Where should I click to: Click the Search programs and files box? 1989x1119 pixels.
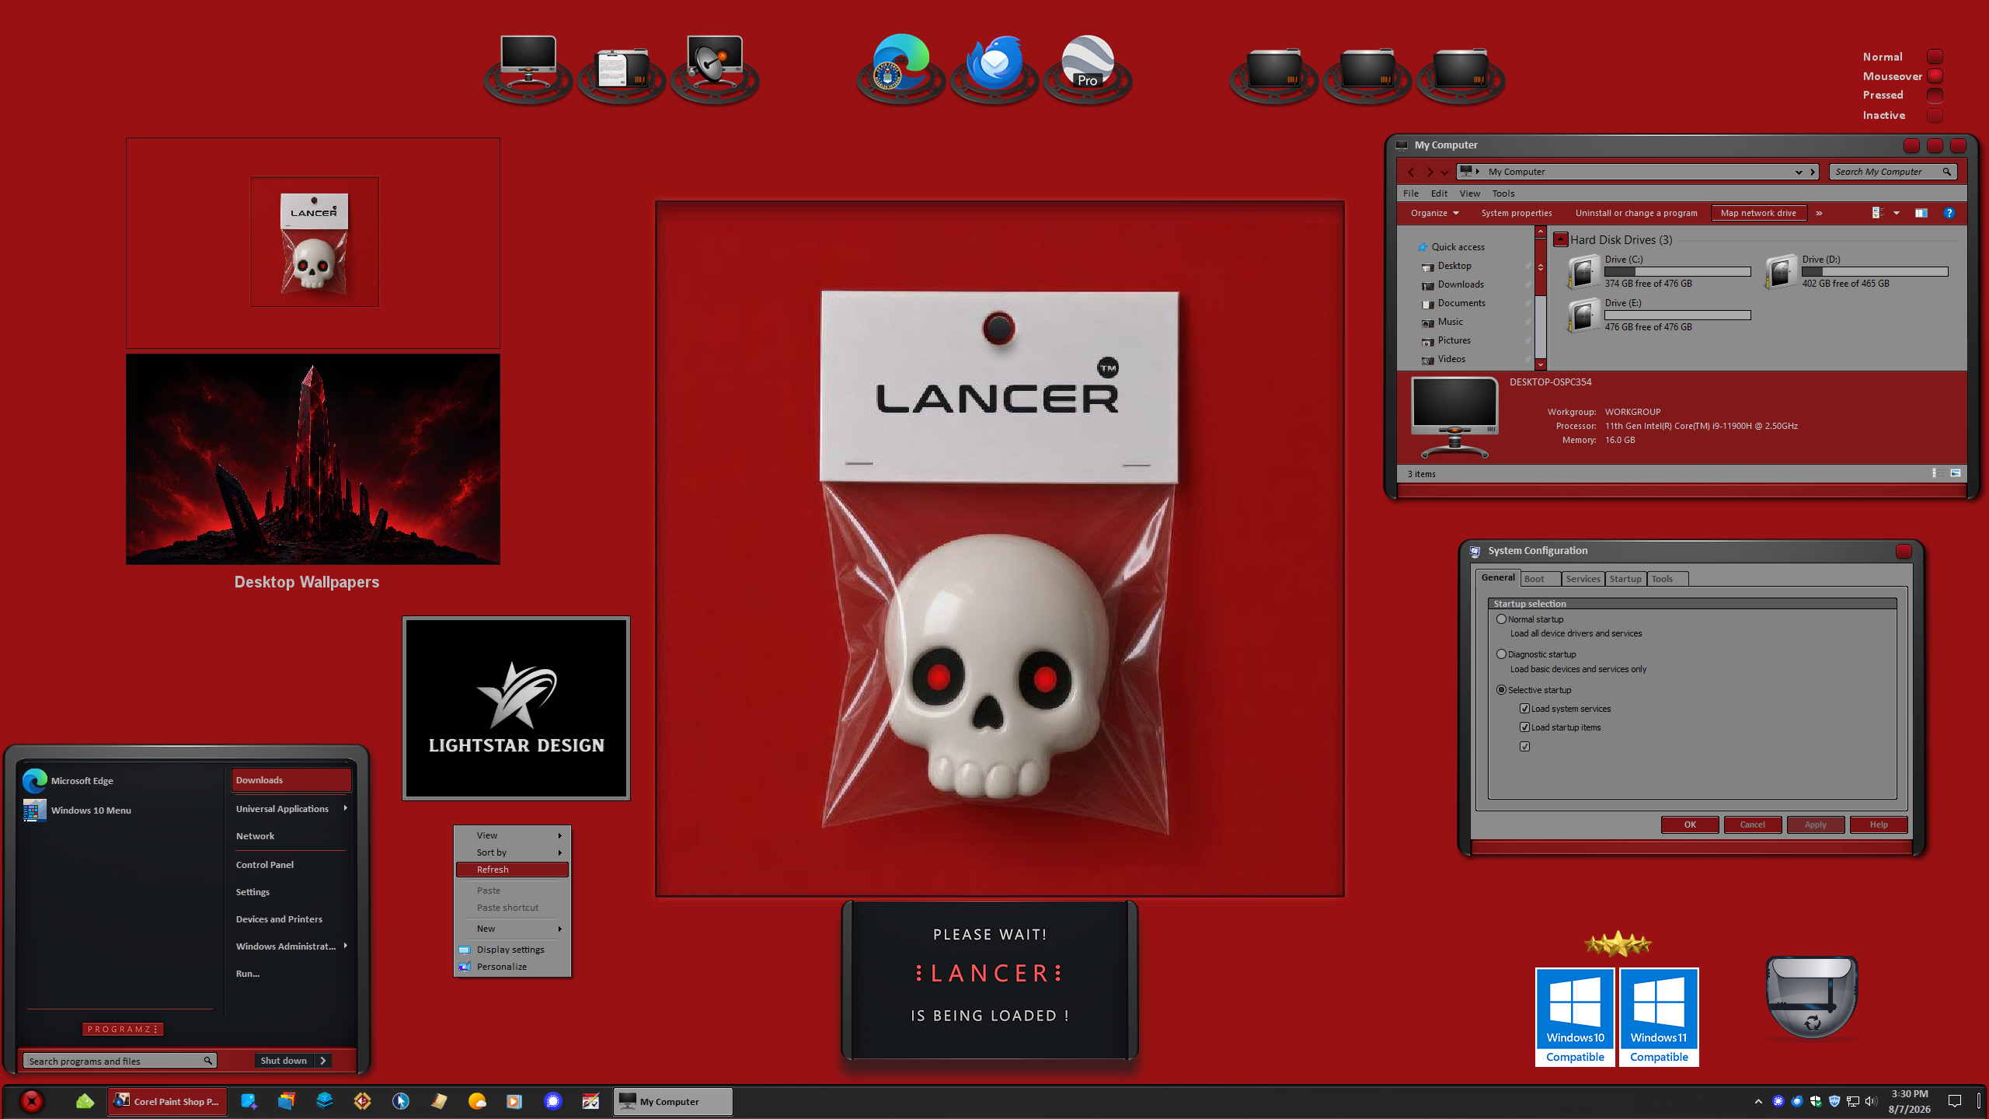(x=119, y=1061)
